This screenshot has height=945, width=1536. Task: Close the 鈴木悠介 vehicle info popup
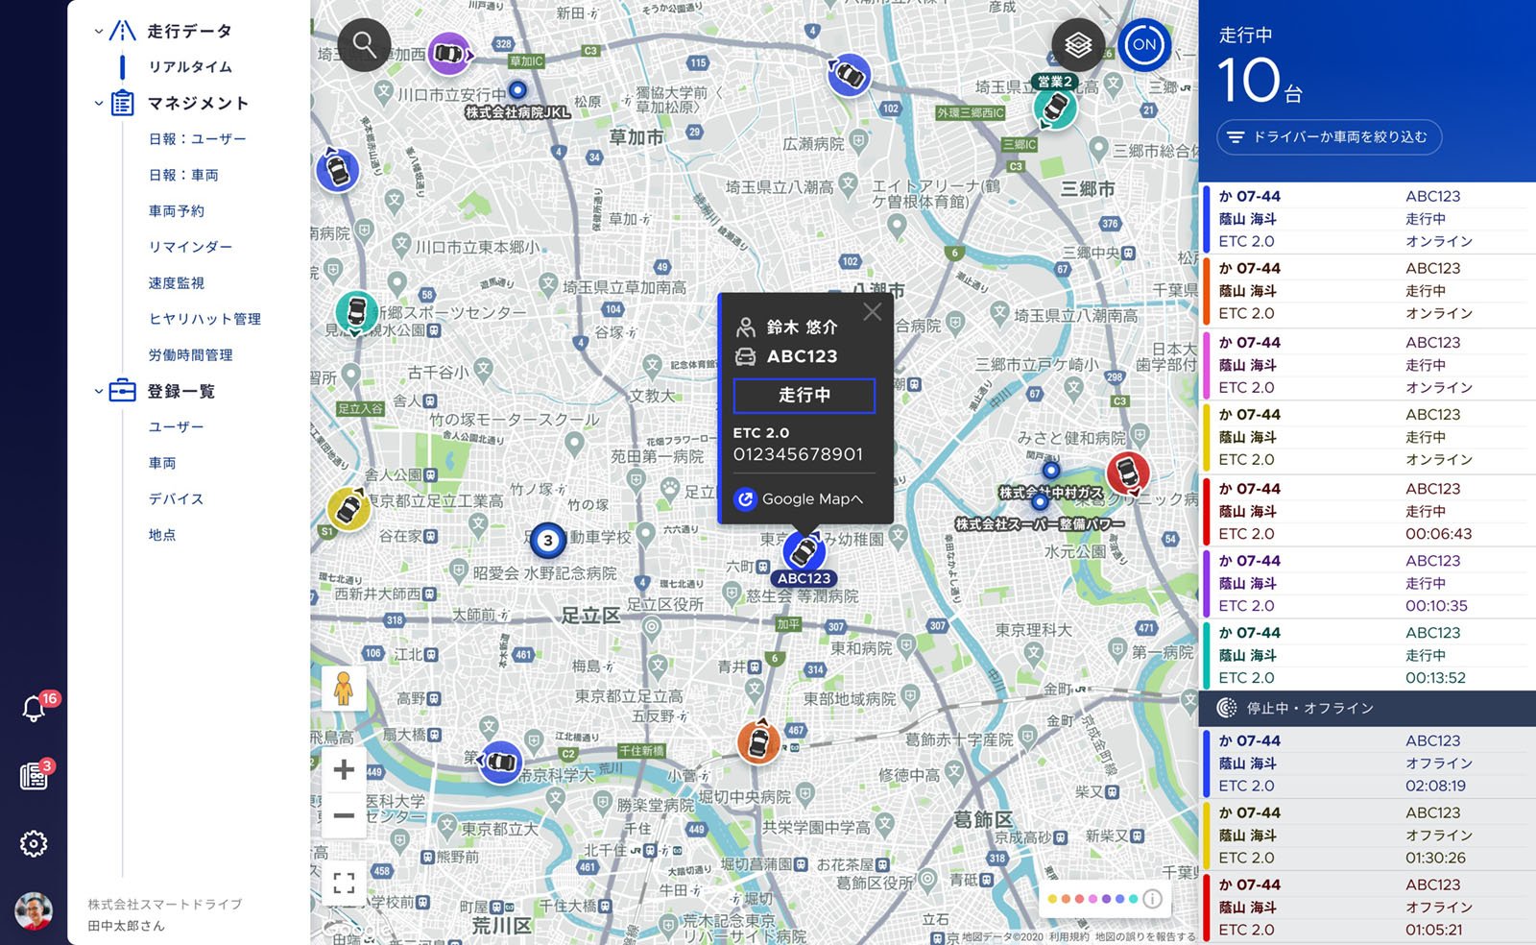(873, 311)
